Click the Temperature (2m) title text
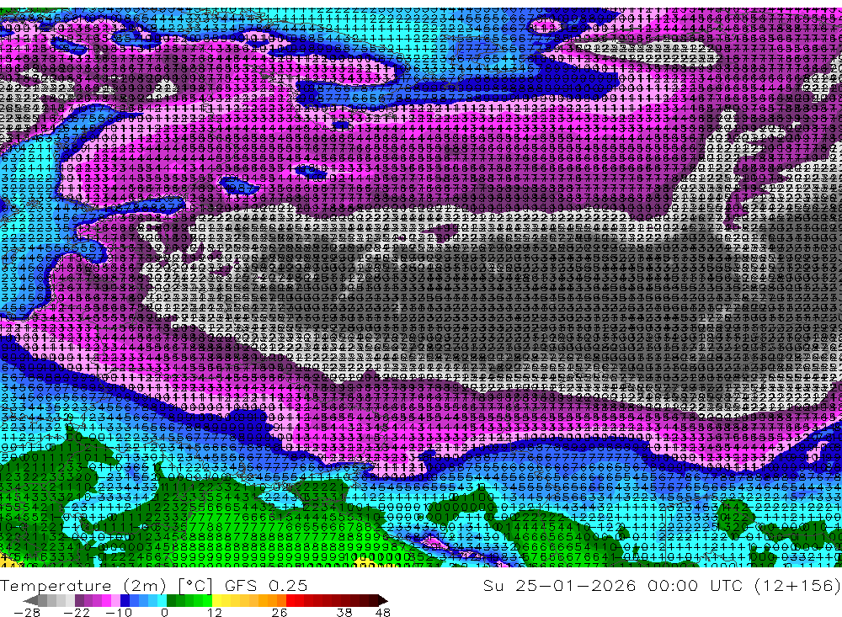Screen dimensions: 842x617 click(x=83, y=586)
